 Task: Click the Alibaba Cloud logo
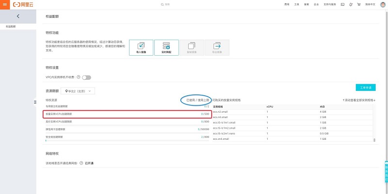23,4
